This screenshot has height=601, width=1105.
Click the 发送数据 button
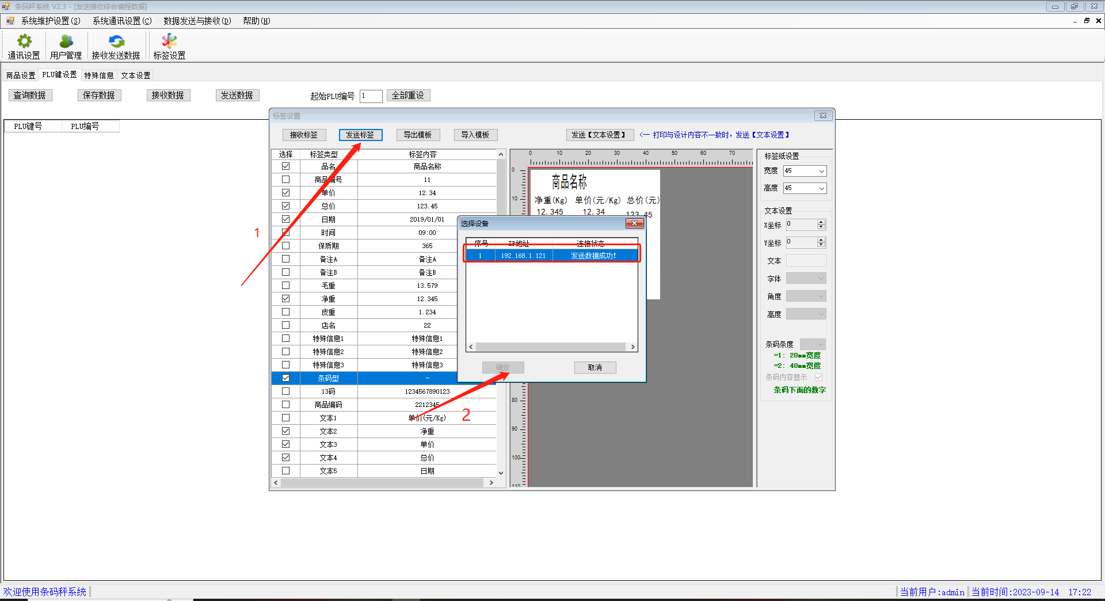point(237,96)
